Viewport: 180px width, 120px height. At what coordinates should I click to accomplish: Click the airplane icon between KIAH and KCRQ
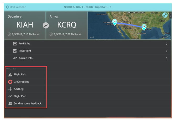tap(46, 25)
